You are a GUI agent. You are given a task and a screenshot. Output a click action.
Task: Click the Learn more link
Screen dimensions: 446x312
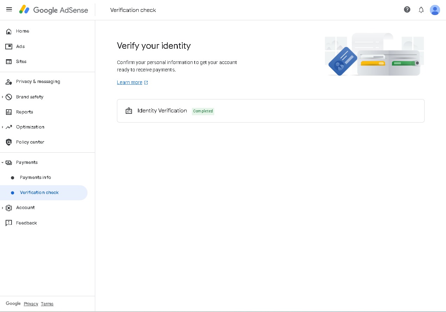click(130, 83)
